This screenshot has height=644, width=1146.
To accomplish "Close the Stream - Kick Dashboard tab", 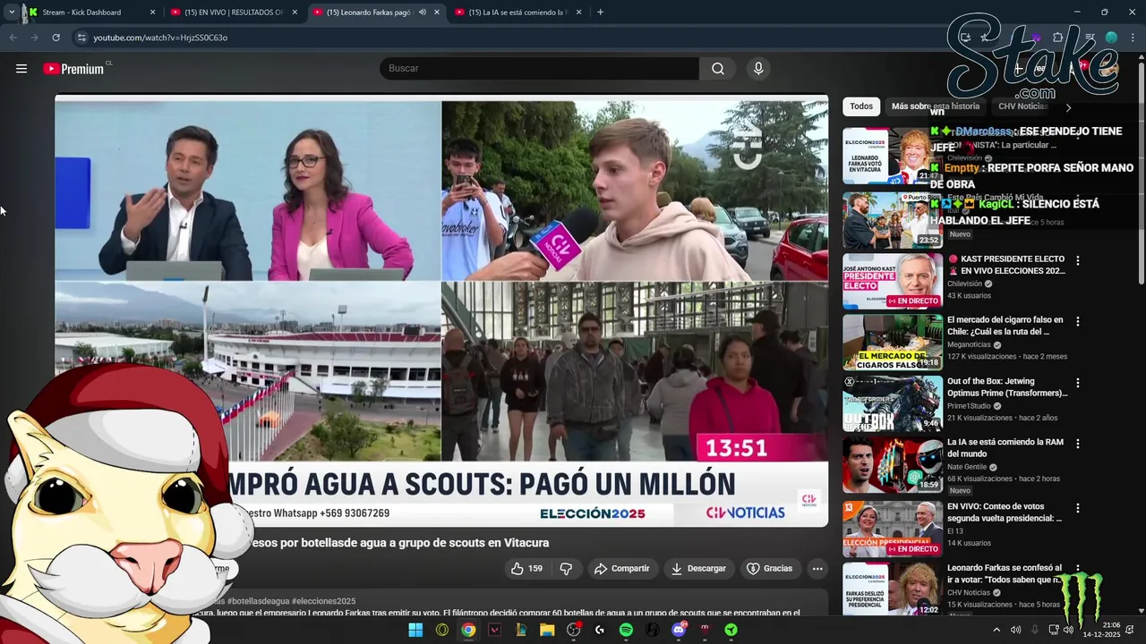I will point(152,13).
